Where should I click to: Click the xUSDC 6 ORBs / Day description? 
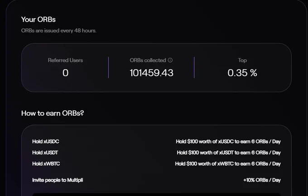click(228, 141)
